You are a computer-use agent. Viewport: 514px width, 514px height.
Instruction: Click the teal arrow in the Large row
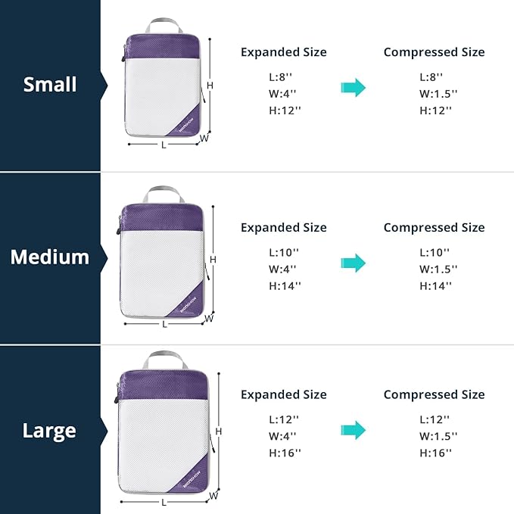pos(353,430)
